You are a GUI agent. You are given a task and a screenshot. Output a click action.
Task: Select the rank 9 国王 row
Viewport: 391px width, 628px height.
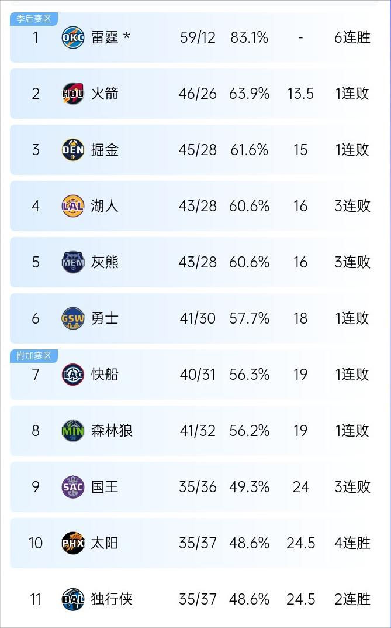coord(195,487)
